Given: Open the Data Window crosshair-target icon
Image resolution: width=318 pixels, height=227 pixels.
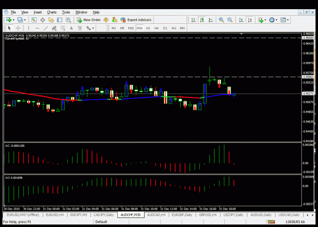Looking at the screenshot, I should [43, 20].
